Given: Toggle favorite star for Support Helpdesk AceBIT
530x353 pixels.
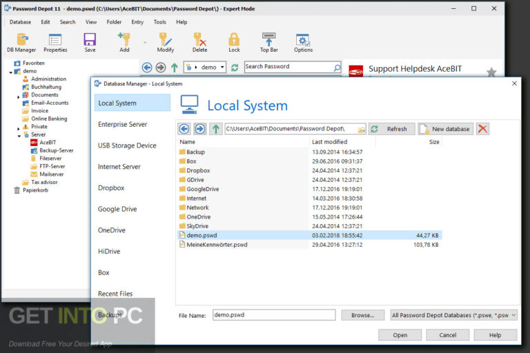Looking at the screenshot, I should pos(491,72).
